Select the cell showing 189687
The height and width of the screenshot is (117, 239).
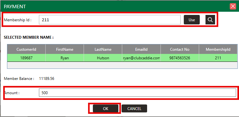click(26, 58)
